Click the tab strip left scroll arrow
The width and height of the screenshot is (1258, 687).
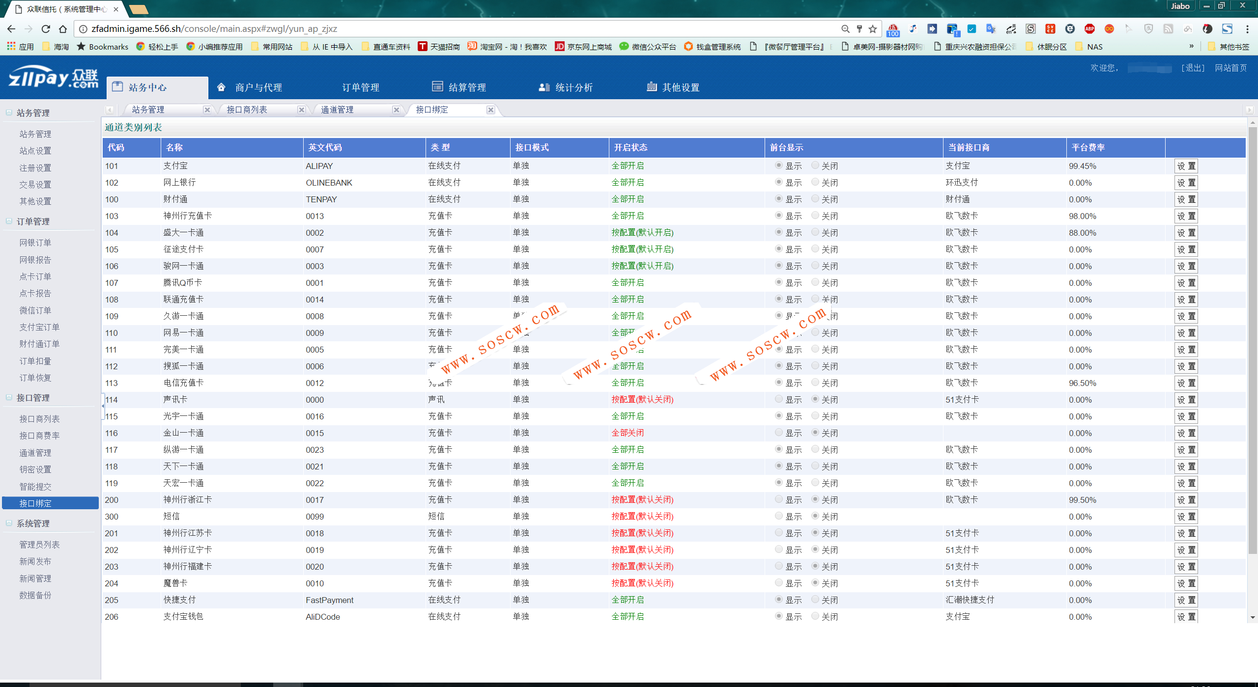point(110,110)
